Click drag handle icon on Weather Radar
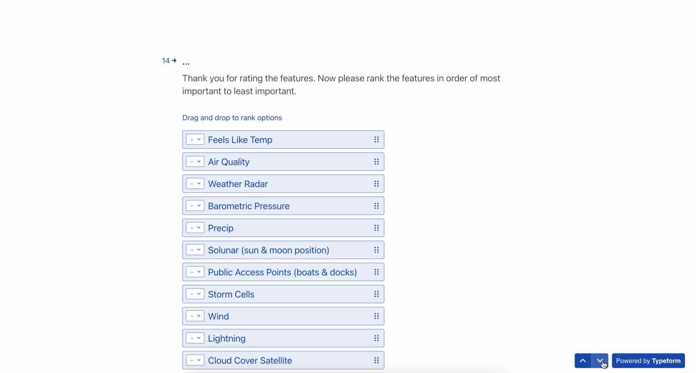696x373 pixels. pyautogui.click(x=376, y=184)
